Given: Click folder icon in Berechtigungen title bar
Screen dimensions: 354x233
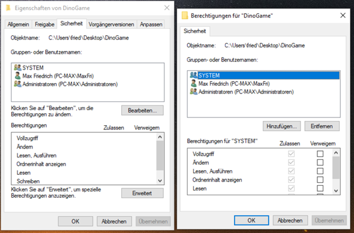Looking at the screenshot, I should [x=185, y=16].
